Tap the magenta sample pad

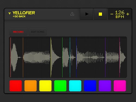(120, 86)
